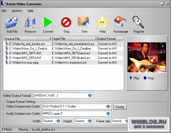Open the File menu
The height and width of the screenshot is (133, 171).
tap(4, 11)
